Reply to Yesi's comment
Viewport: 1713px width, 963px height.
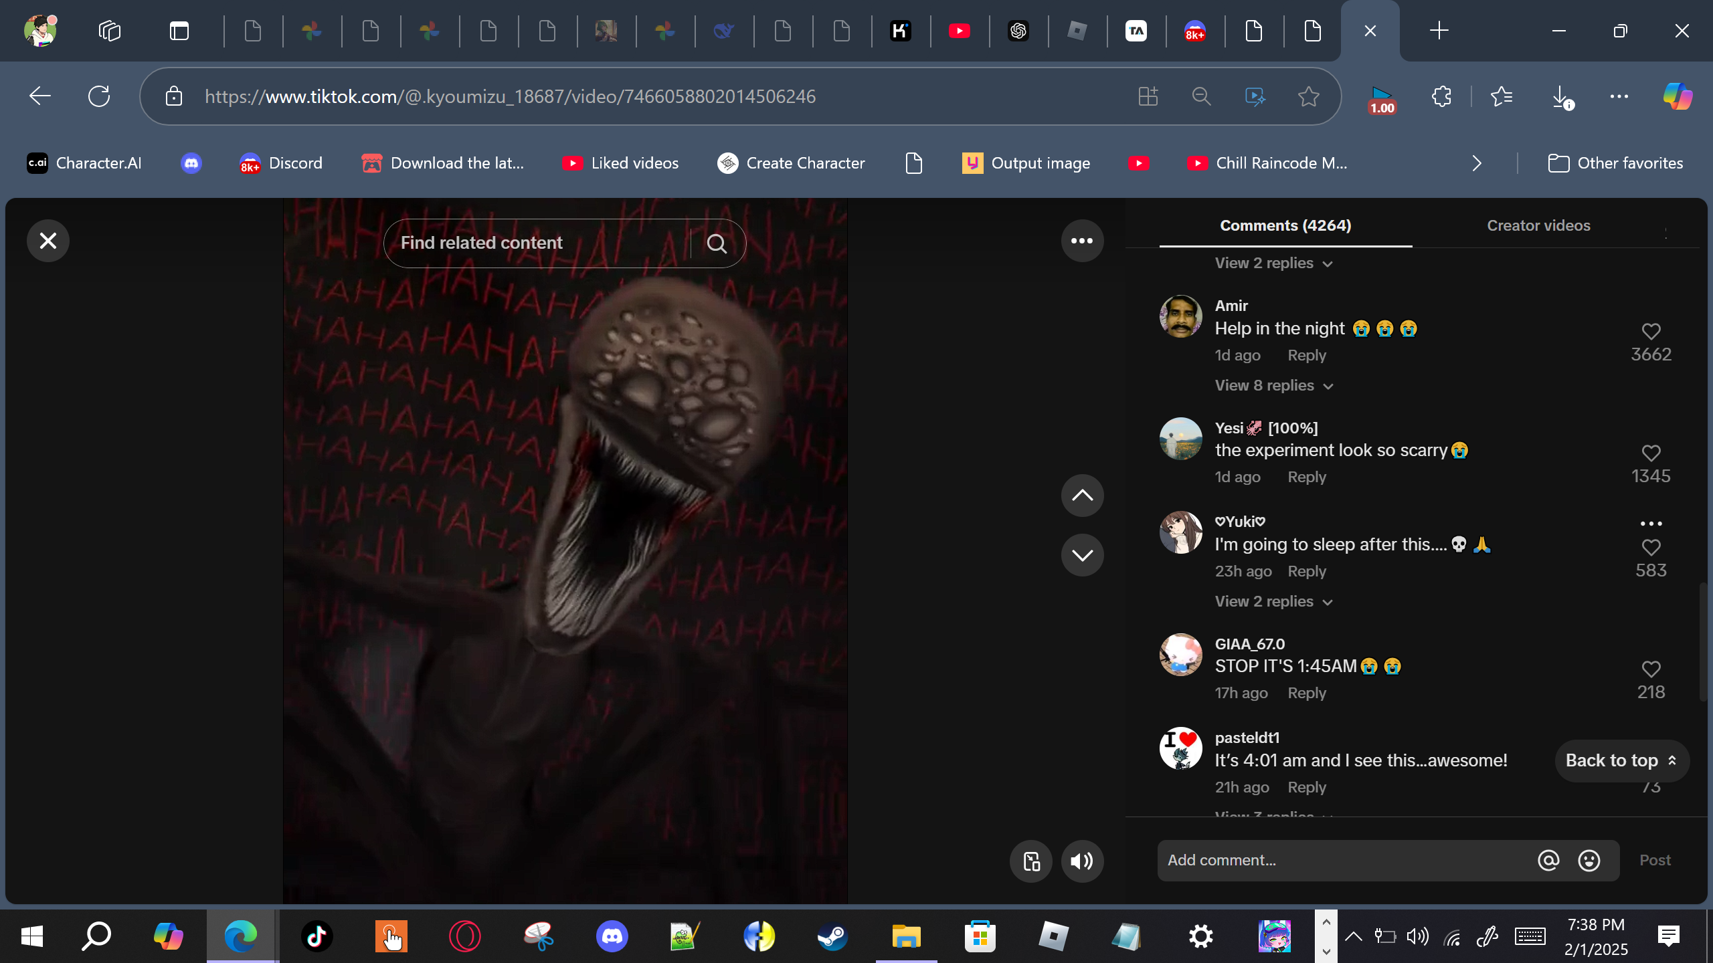click(1306, 477)
